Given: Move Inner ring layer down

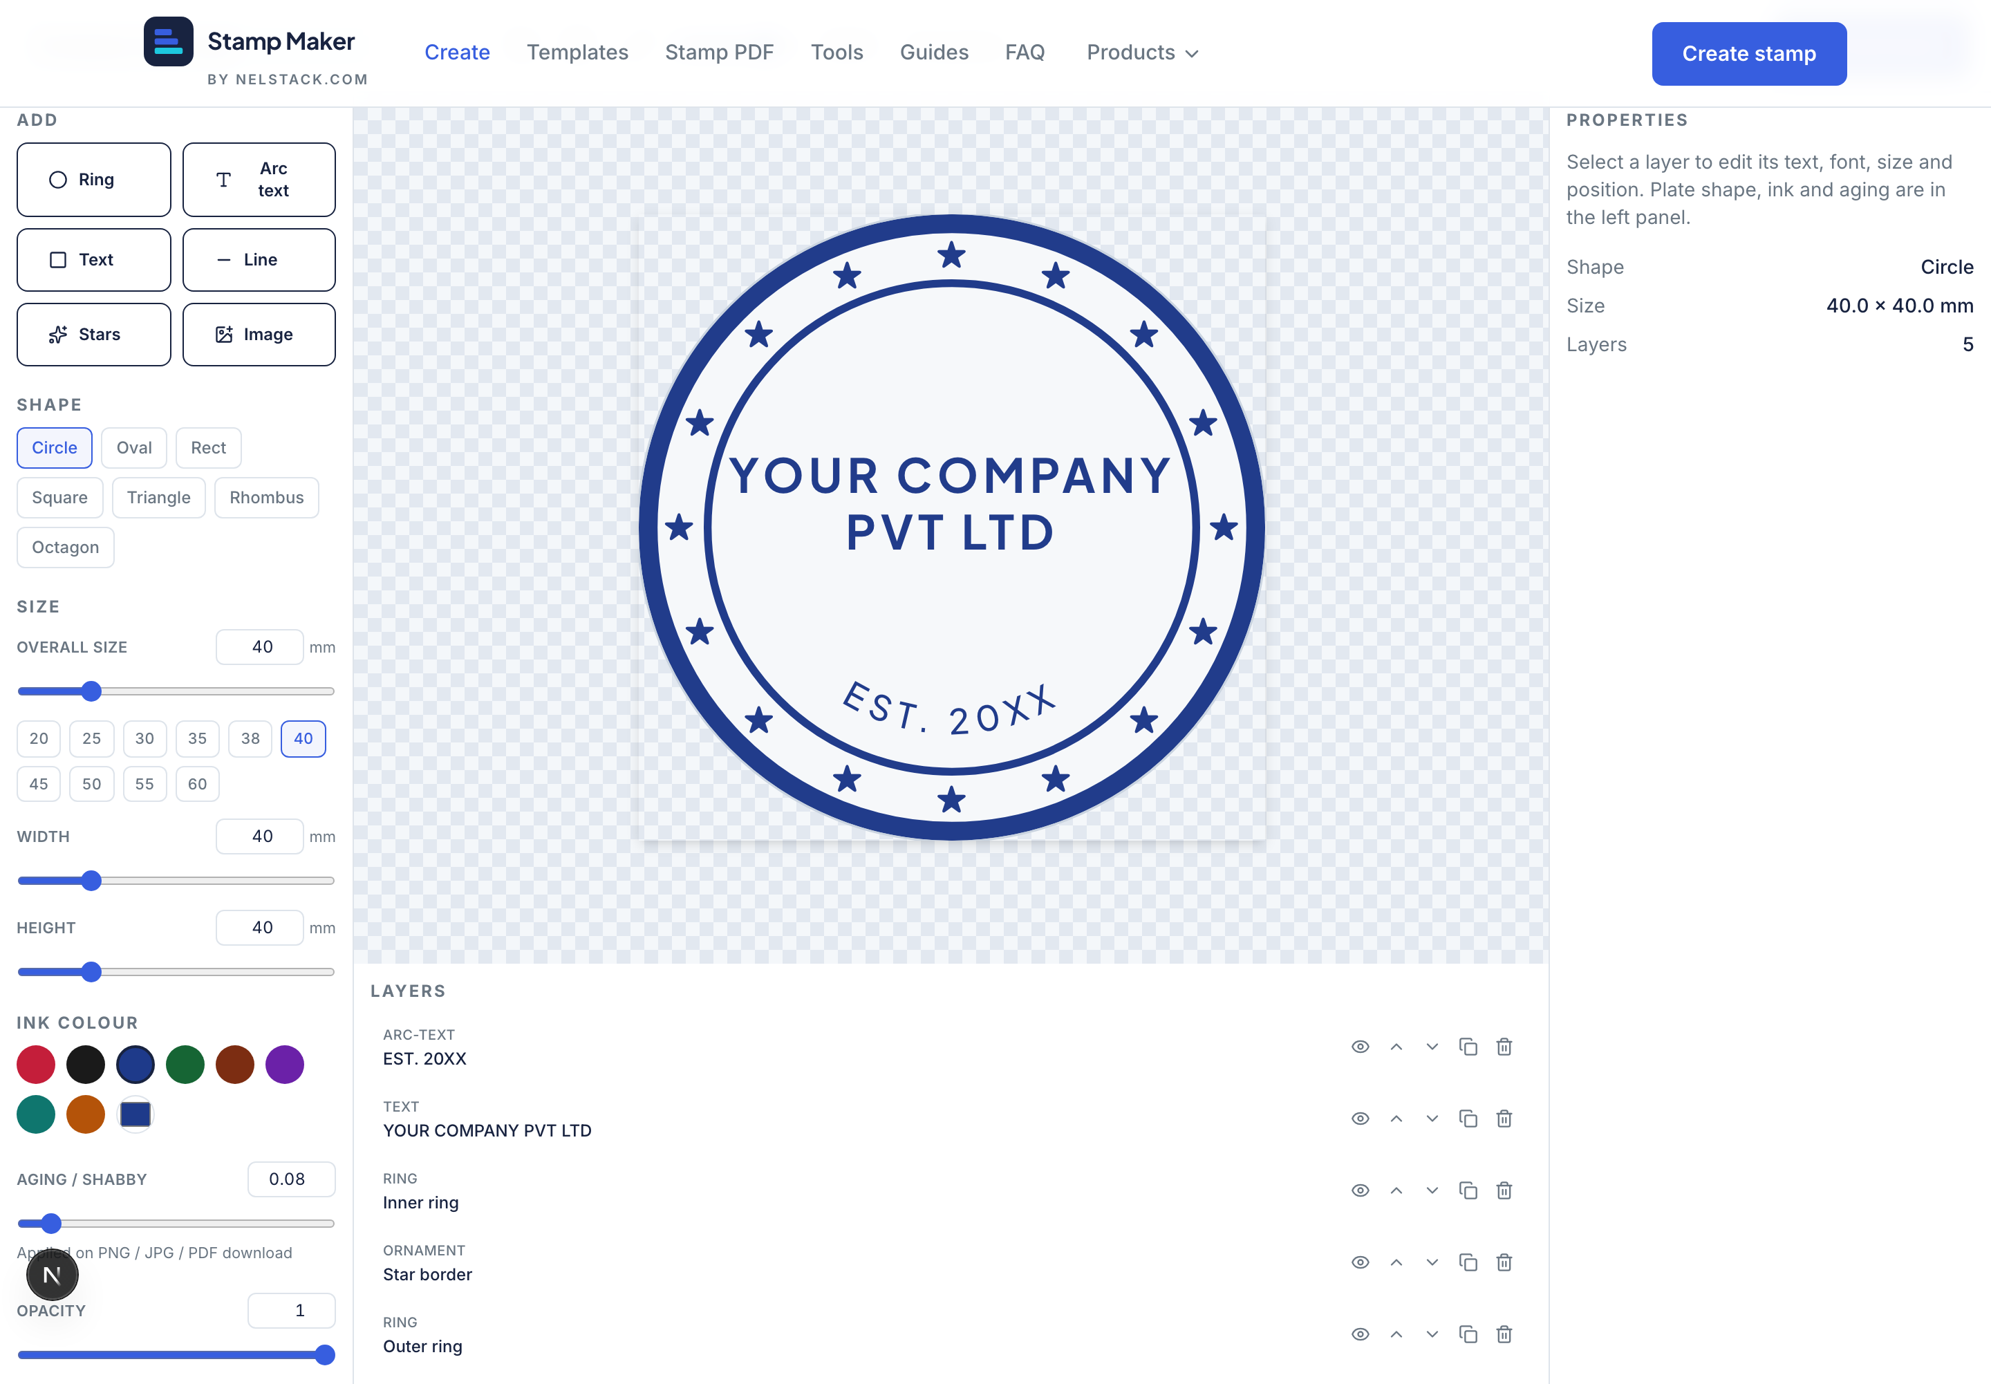Looking at the screenshot, I should (1432, 1190).
